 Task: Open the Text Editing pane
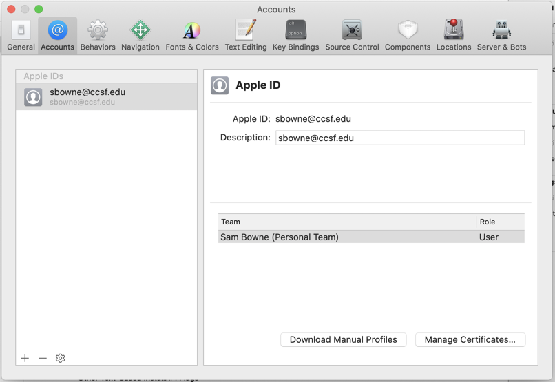click(246, 34)
